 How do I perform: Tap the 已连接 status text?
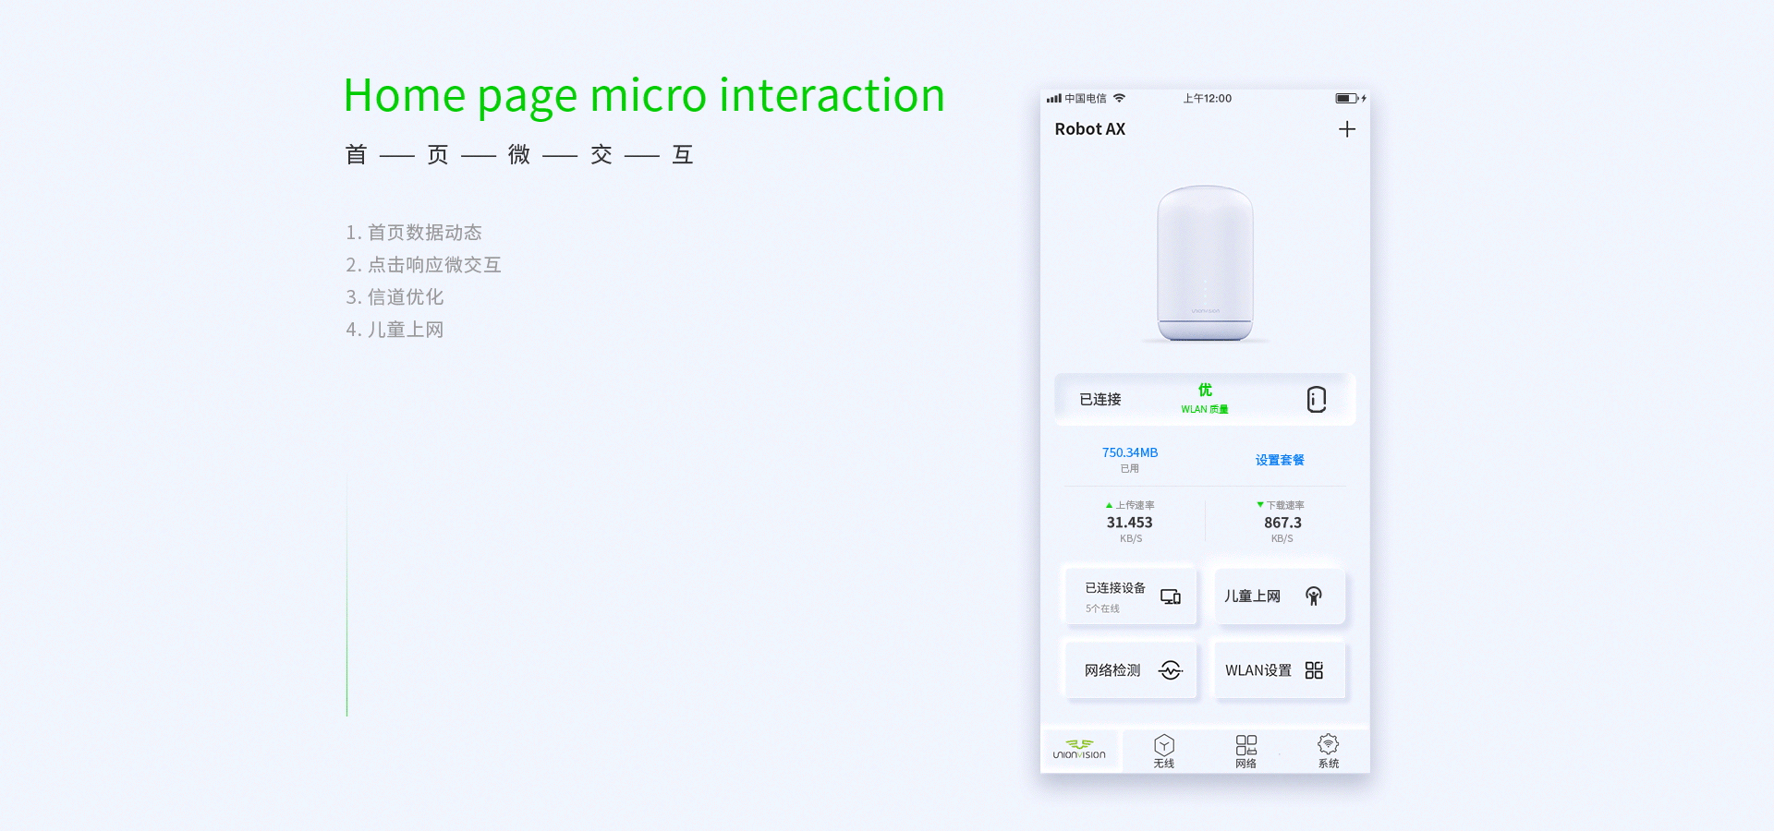[1100, 399]
